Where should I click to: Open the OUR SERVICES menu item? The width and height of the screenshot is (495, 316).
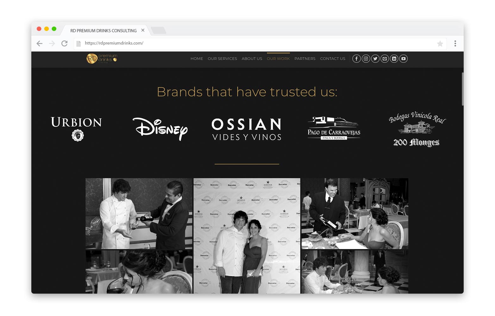pyautogui.click(x=222, y=58)
